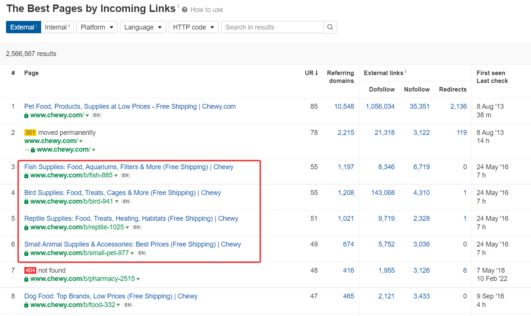Viewport: 531px width, 316px height.
Task: Click the 301 status badge
Action: pyautogui.click(x=30, y=133)
